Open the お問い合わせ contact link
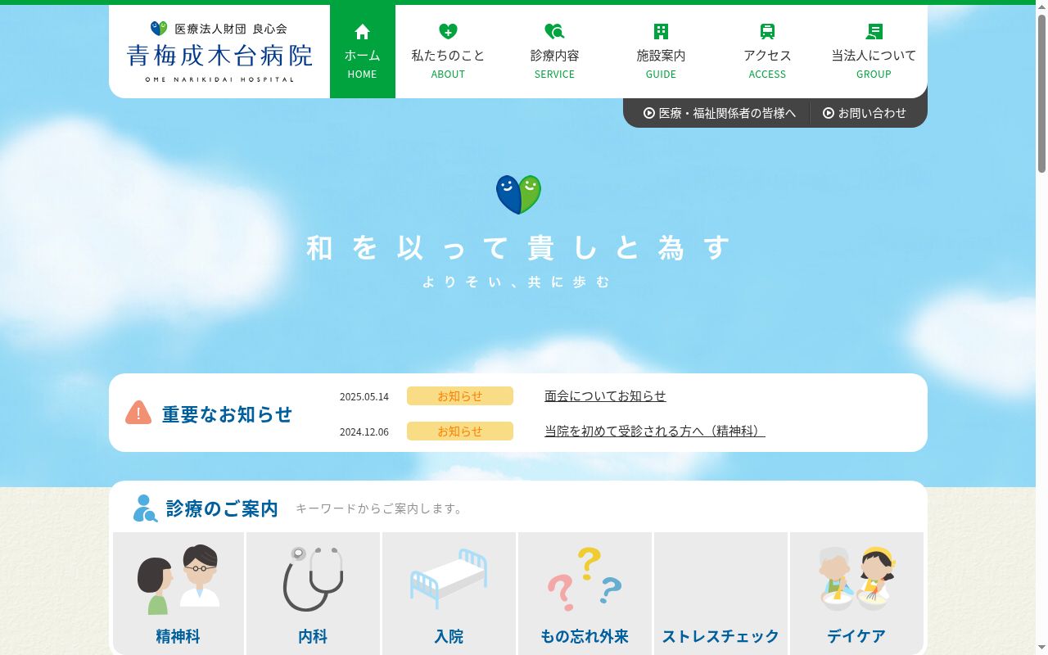1048x655 pixels. click(865, 113)
